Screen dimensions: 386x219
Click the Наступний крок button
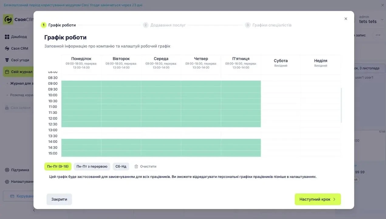pos(317,199)
